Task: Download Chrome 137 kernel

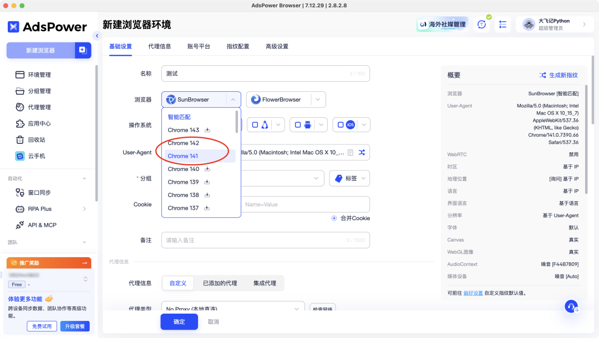Action: (207, 207)
